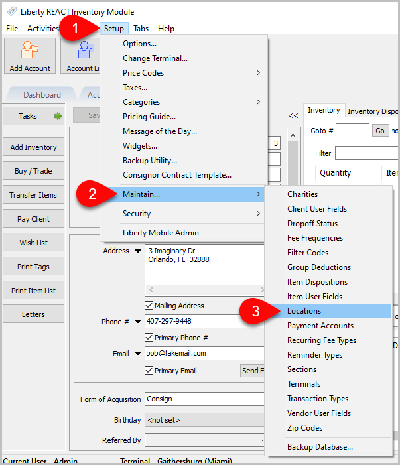Click the Setup menu

pyautogui.click(x=114, y=29)
